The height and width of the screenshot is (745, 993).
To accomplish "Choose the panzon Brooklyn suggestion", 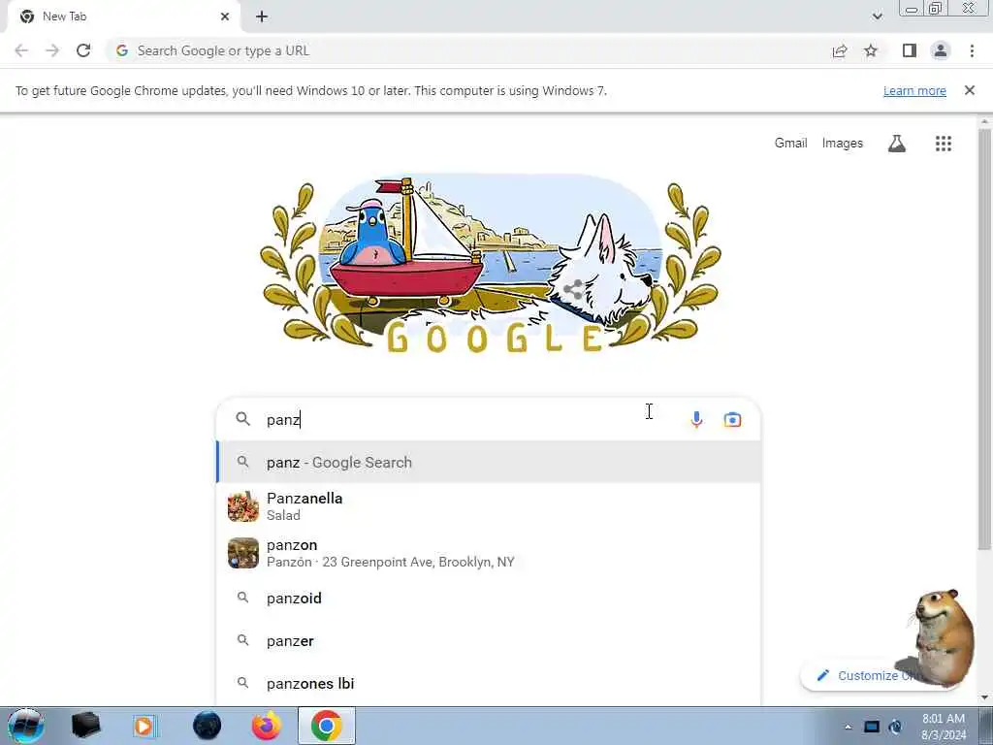I will pyautogui.click(x=489, y=553).
